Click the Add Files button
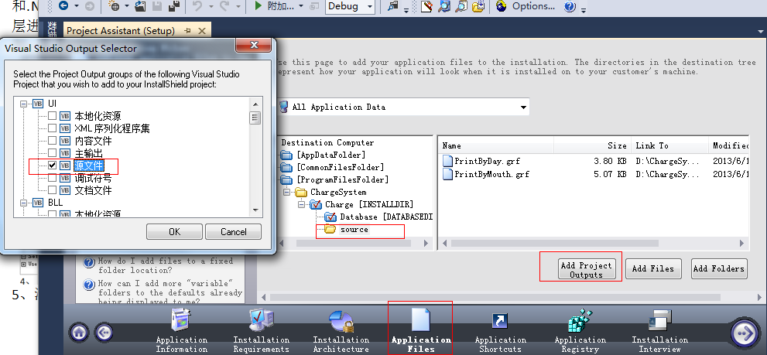767x355 pixels. pyautogui.click(x=653, y=268)
